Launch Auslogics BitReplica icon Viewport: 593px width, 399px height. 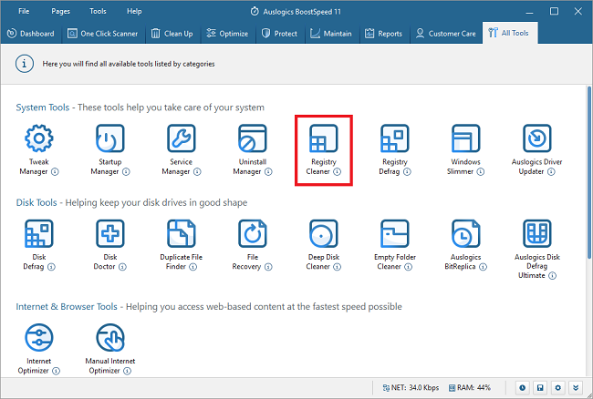click(x=465, y=233)
